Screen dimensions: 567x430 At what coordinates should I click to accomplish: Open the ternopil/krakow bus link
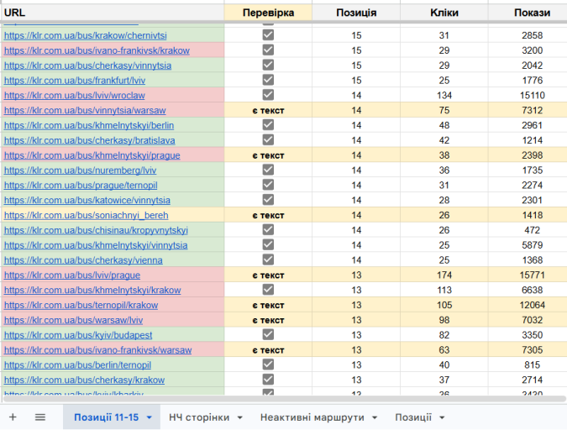point(81,305)
